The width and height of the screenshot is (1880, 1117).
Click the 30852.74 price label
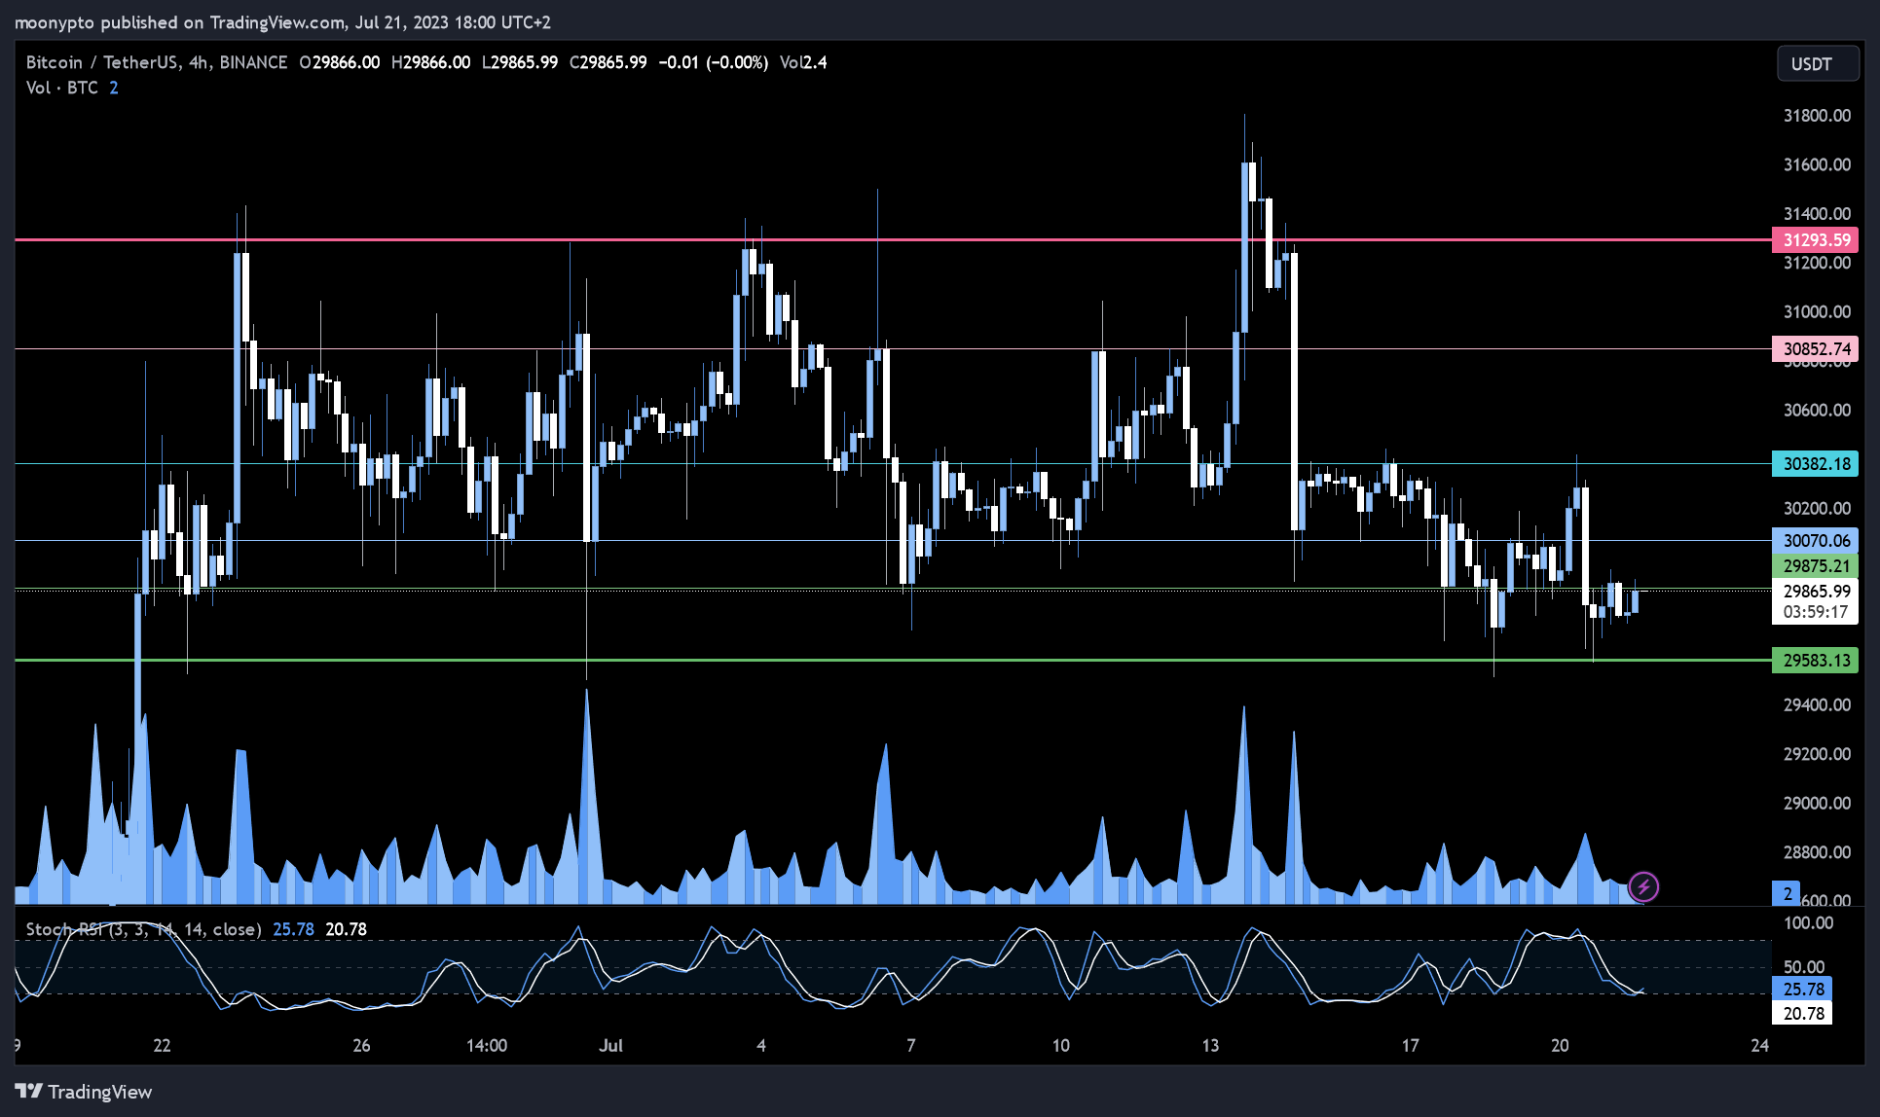coord(1815,349)
